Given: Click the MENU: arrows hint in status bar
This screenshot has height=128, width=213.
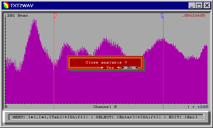Looking at the screenshot, I should [50, 117].
